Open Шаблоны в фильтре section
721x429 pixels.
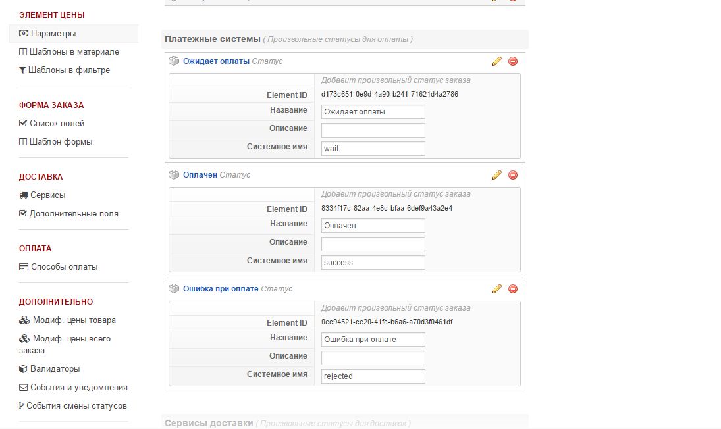pos(69,70)
